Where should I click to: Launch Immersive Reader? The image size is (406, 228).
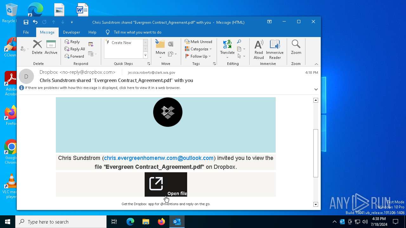tap(275, 49)
